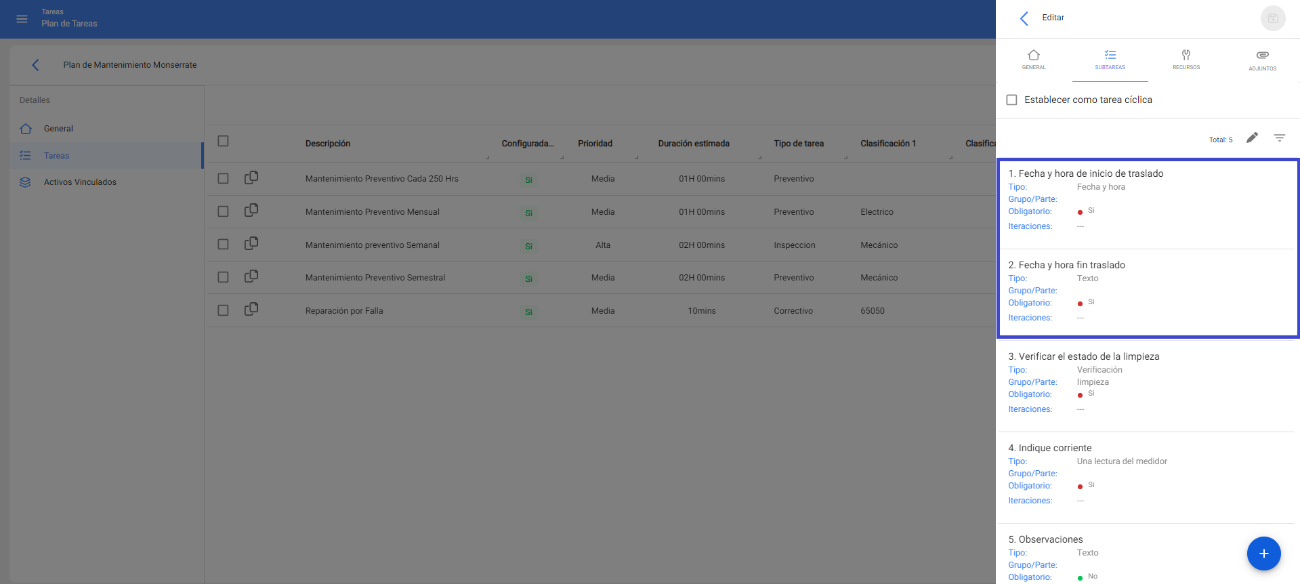Select Activos Vinculados in the sidebar
Screen dimensions: 1300x584
click(x=80, y=182)
